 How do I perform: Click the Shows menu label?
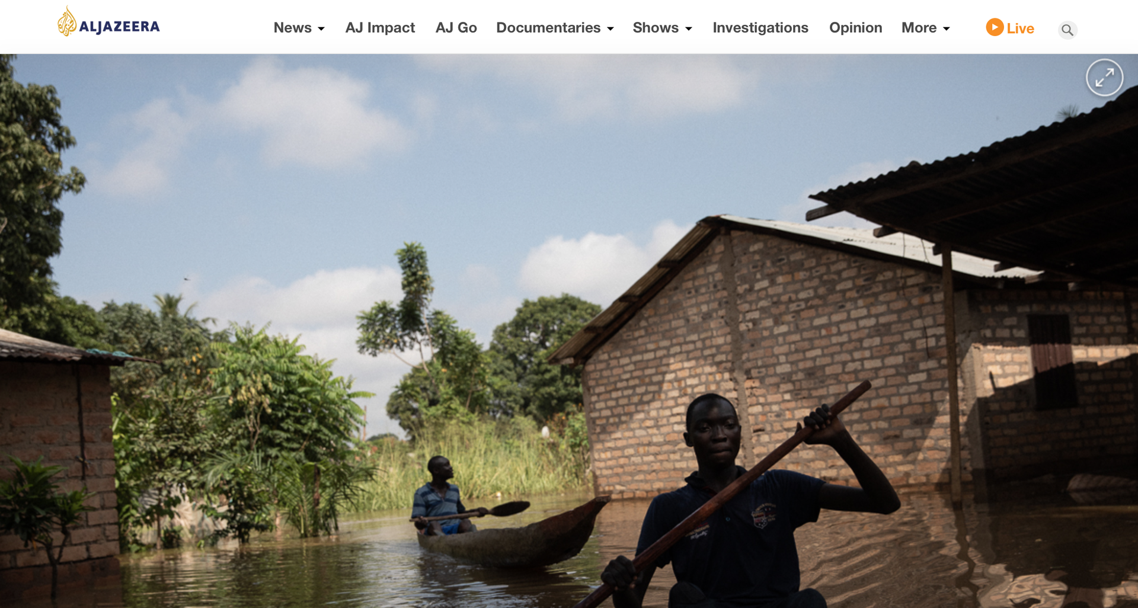656,28
